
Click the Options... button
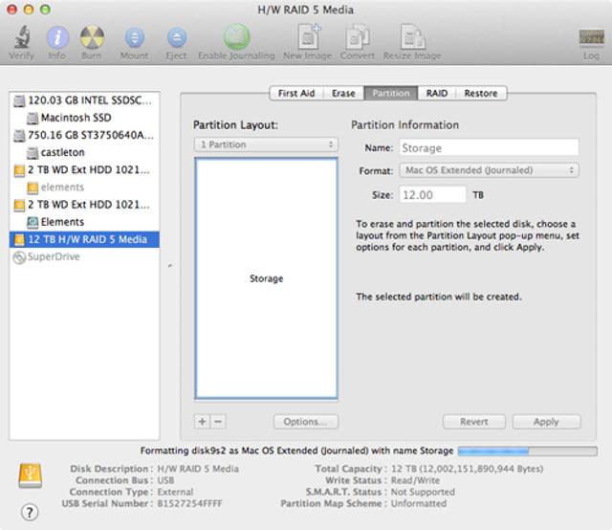point(306,422)
